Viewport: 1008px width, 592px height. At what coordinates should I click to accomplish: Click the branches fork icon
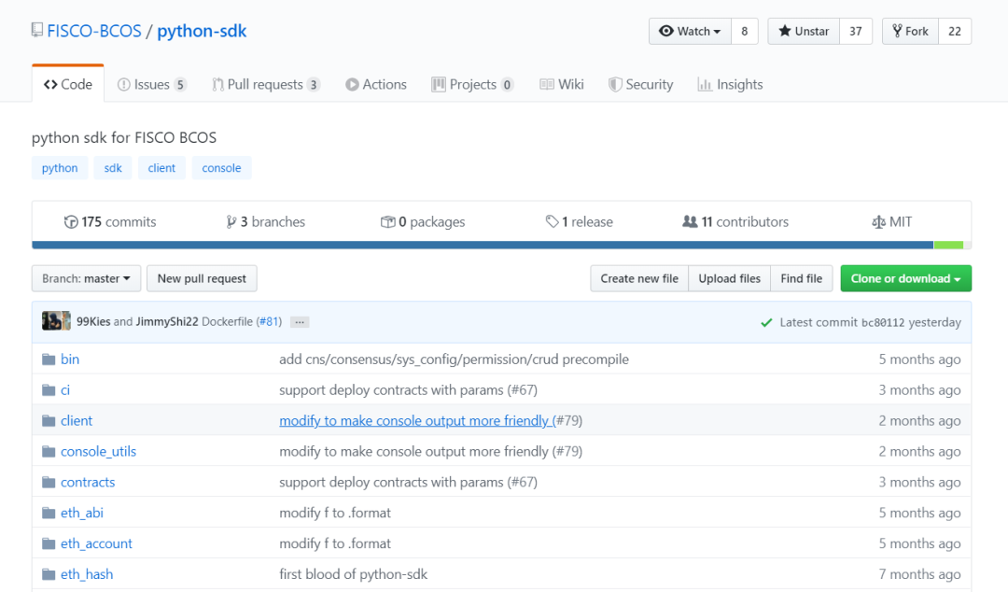pyautogui.click(x=231, y=222)
